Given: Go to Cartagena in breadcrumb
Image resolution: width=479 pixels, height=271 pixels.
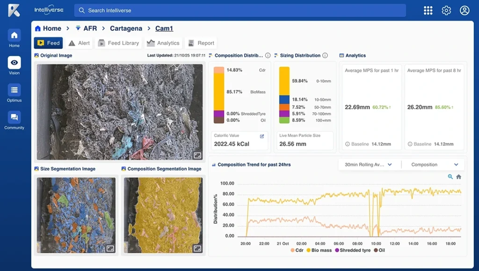Looking at the screenshot, I should click(126, 29).
